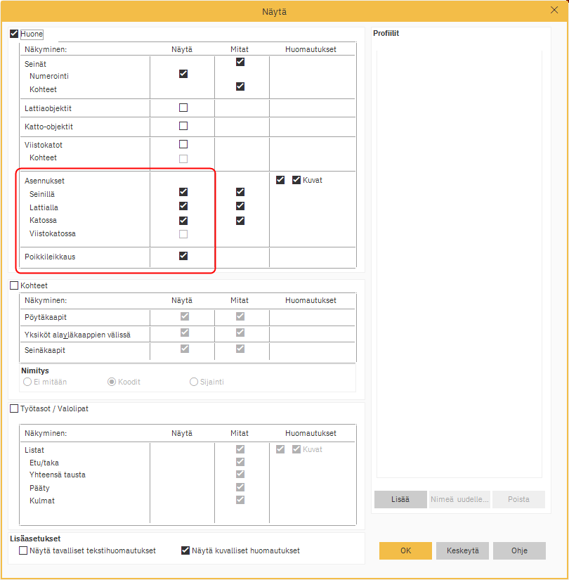Uncheck the Huone section checkbox
Screen dimensions: 569x580
coord(14,34)
